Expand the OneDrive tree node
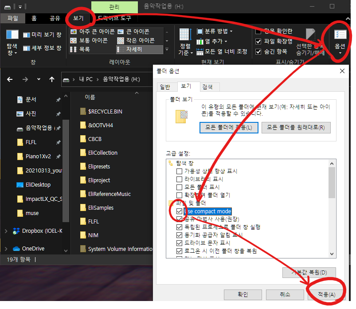This screenshot has height=309, width=356. 6,249
